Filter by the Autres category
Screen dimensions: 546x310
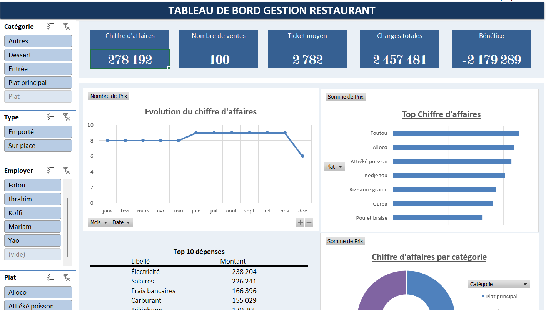pyautogui.click(x=38, y=41)
